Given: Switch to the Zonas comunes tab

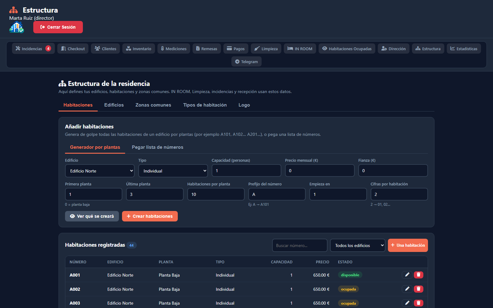Looking at the screenshot, I should (153, 105).
